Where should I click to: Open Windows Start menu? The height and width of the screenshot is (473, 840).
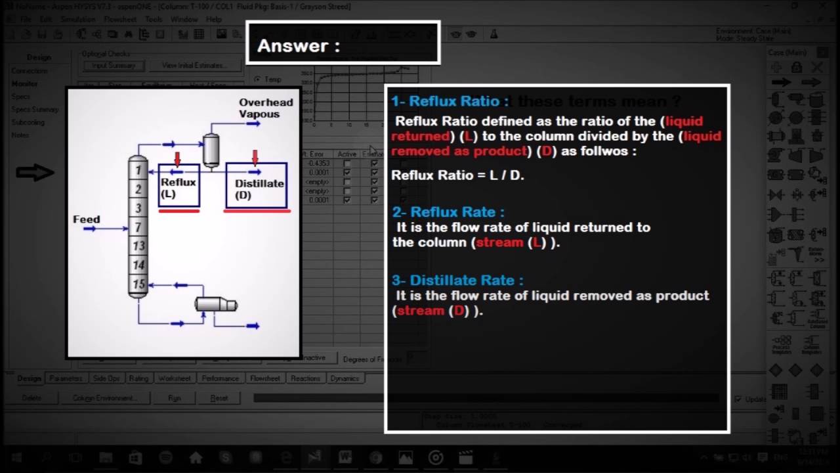[16, 458]
